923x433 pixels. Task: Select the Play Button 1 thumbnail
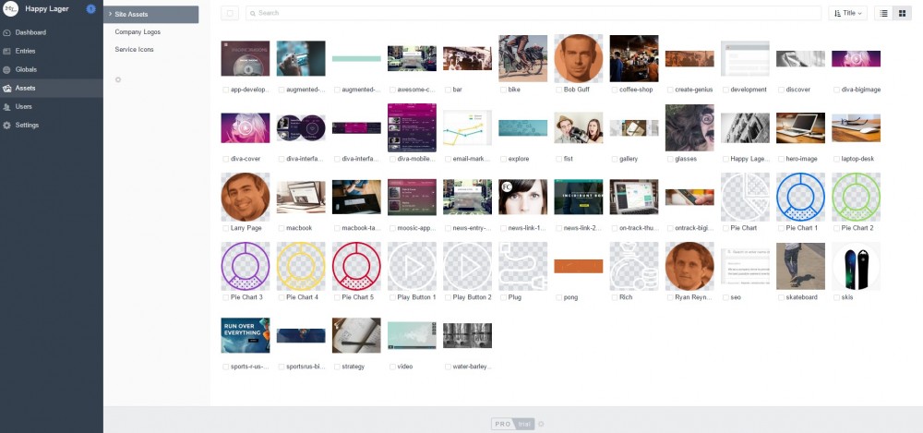pyautogui.click(x=412, y=266)
